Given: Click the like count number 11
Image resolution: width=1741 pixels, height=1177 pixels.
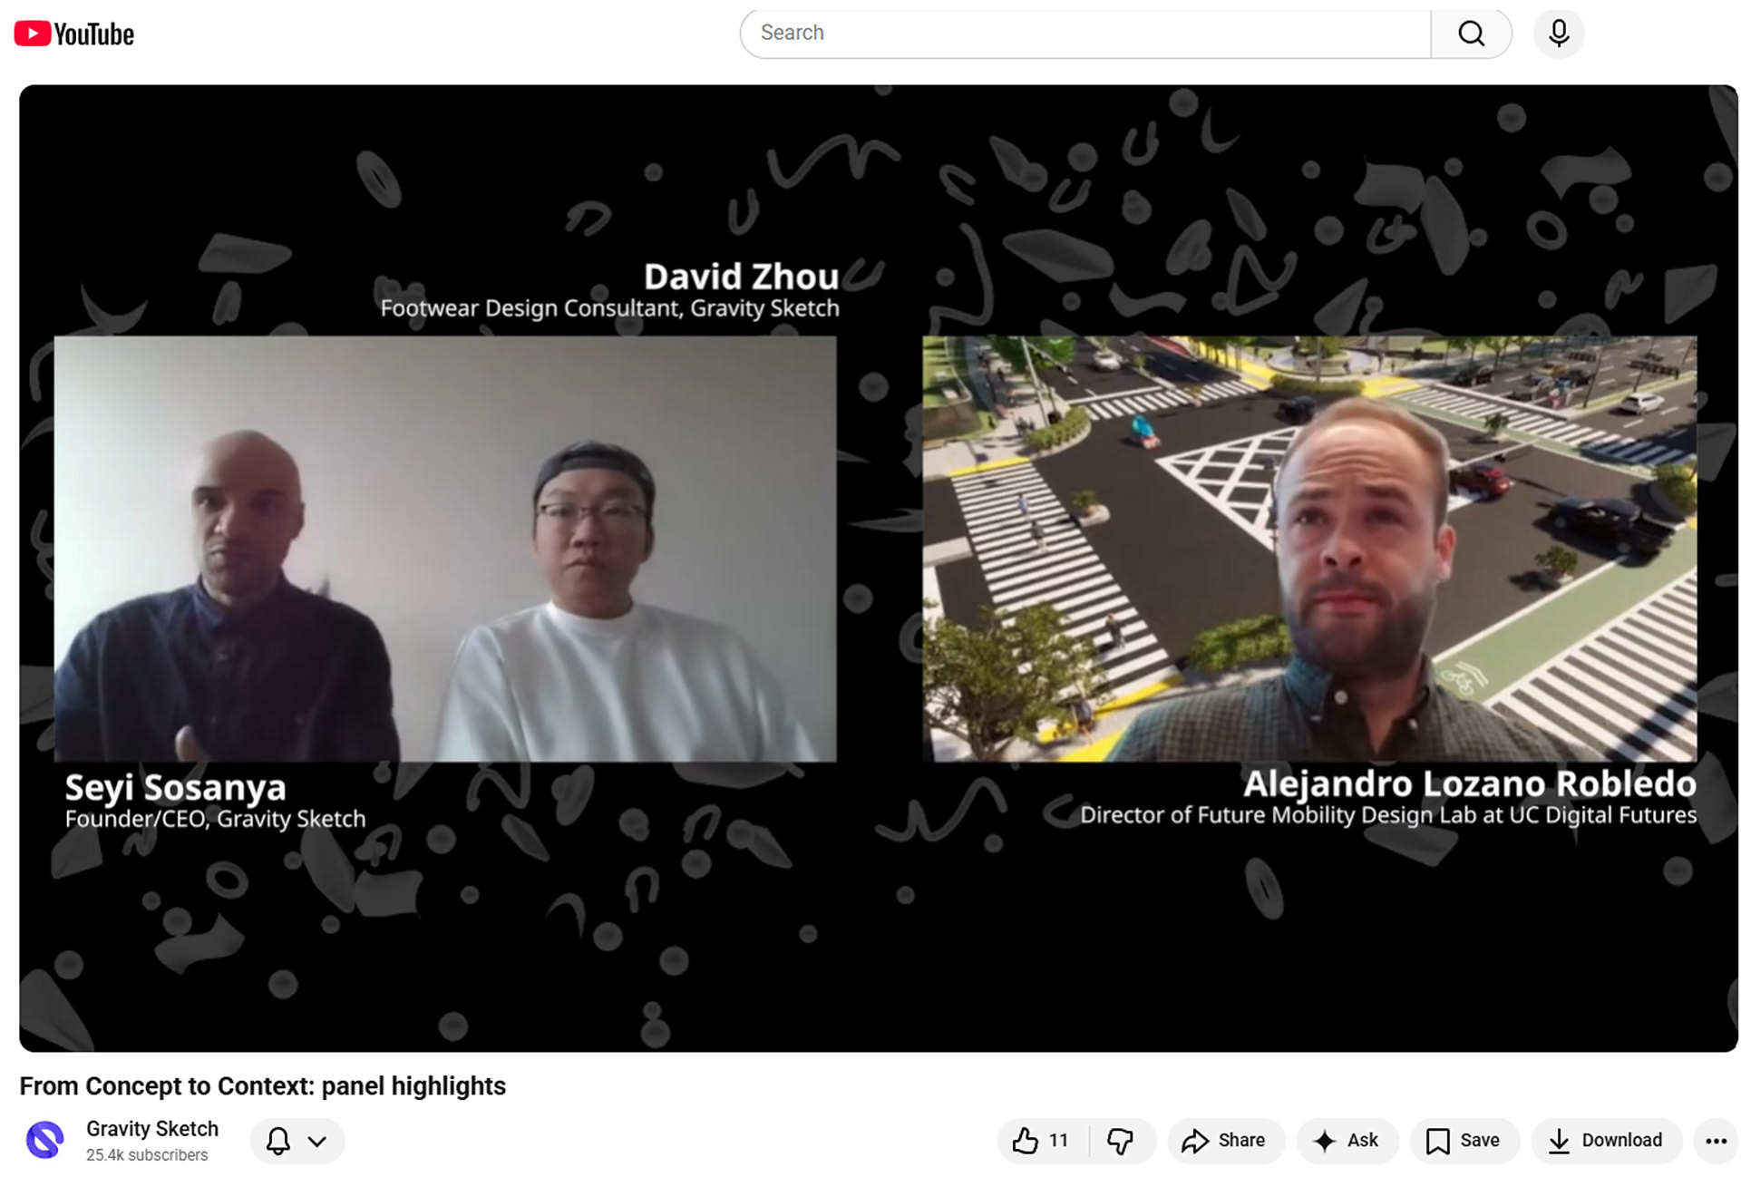Looking at the screenshot, I should pyautogui.click(x=1058, y=1140).
